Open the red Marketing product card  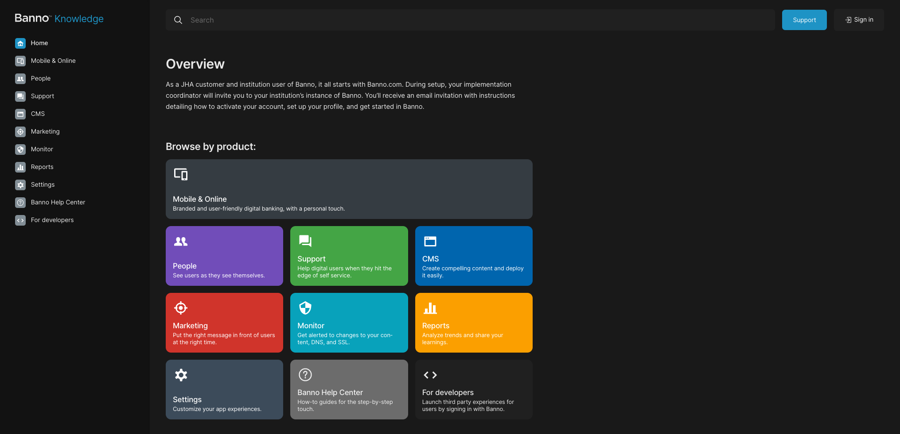click(x=224, y=323)
